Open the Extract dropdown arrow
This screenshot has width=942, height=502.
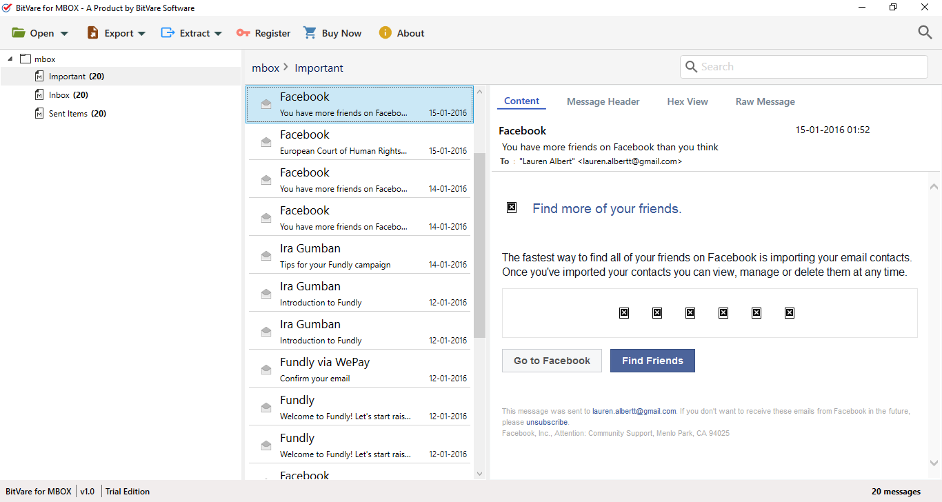pyautogui.click(x=218, y=34)
